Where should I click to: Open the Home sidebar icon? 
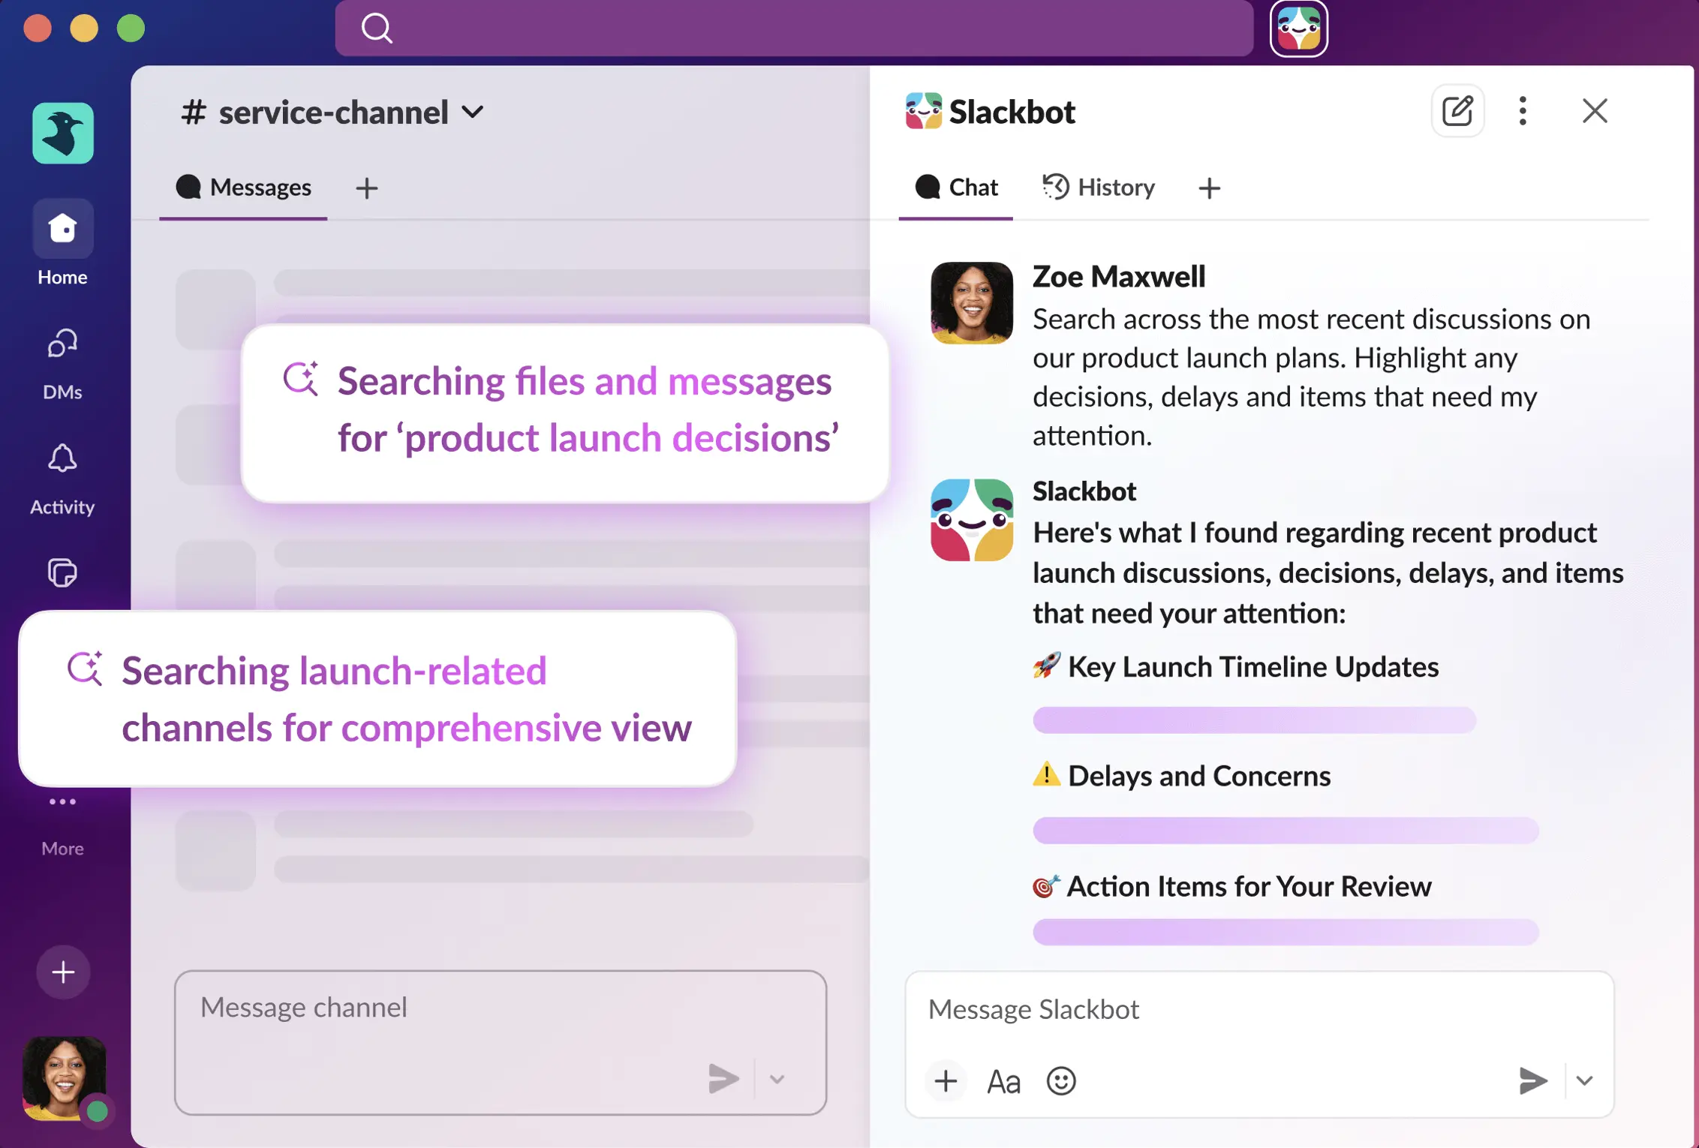[x=63, y=228]
